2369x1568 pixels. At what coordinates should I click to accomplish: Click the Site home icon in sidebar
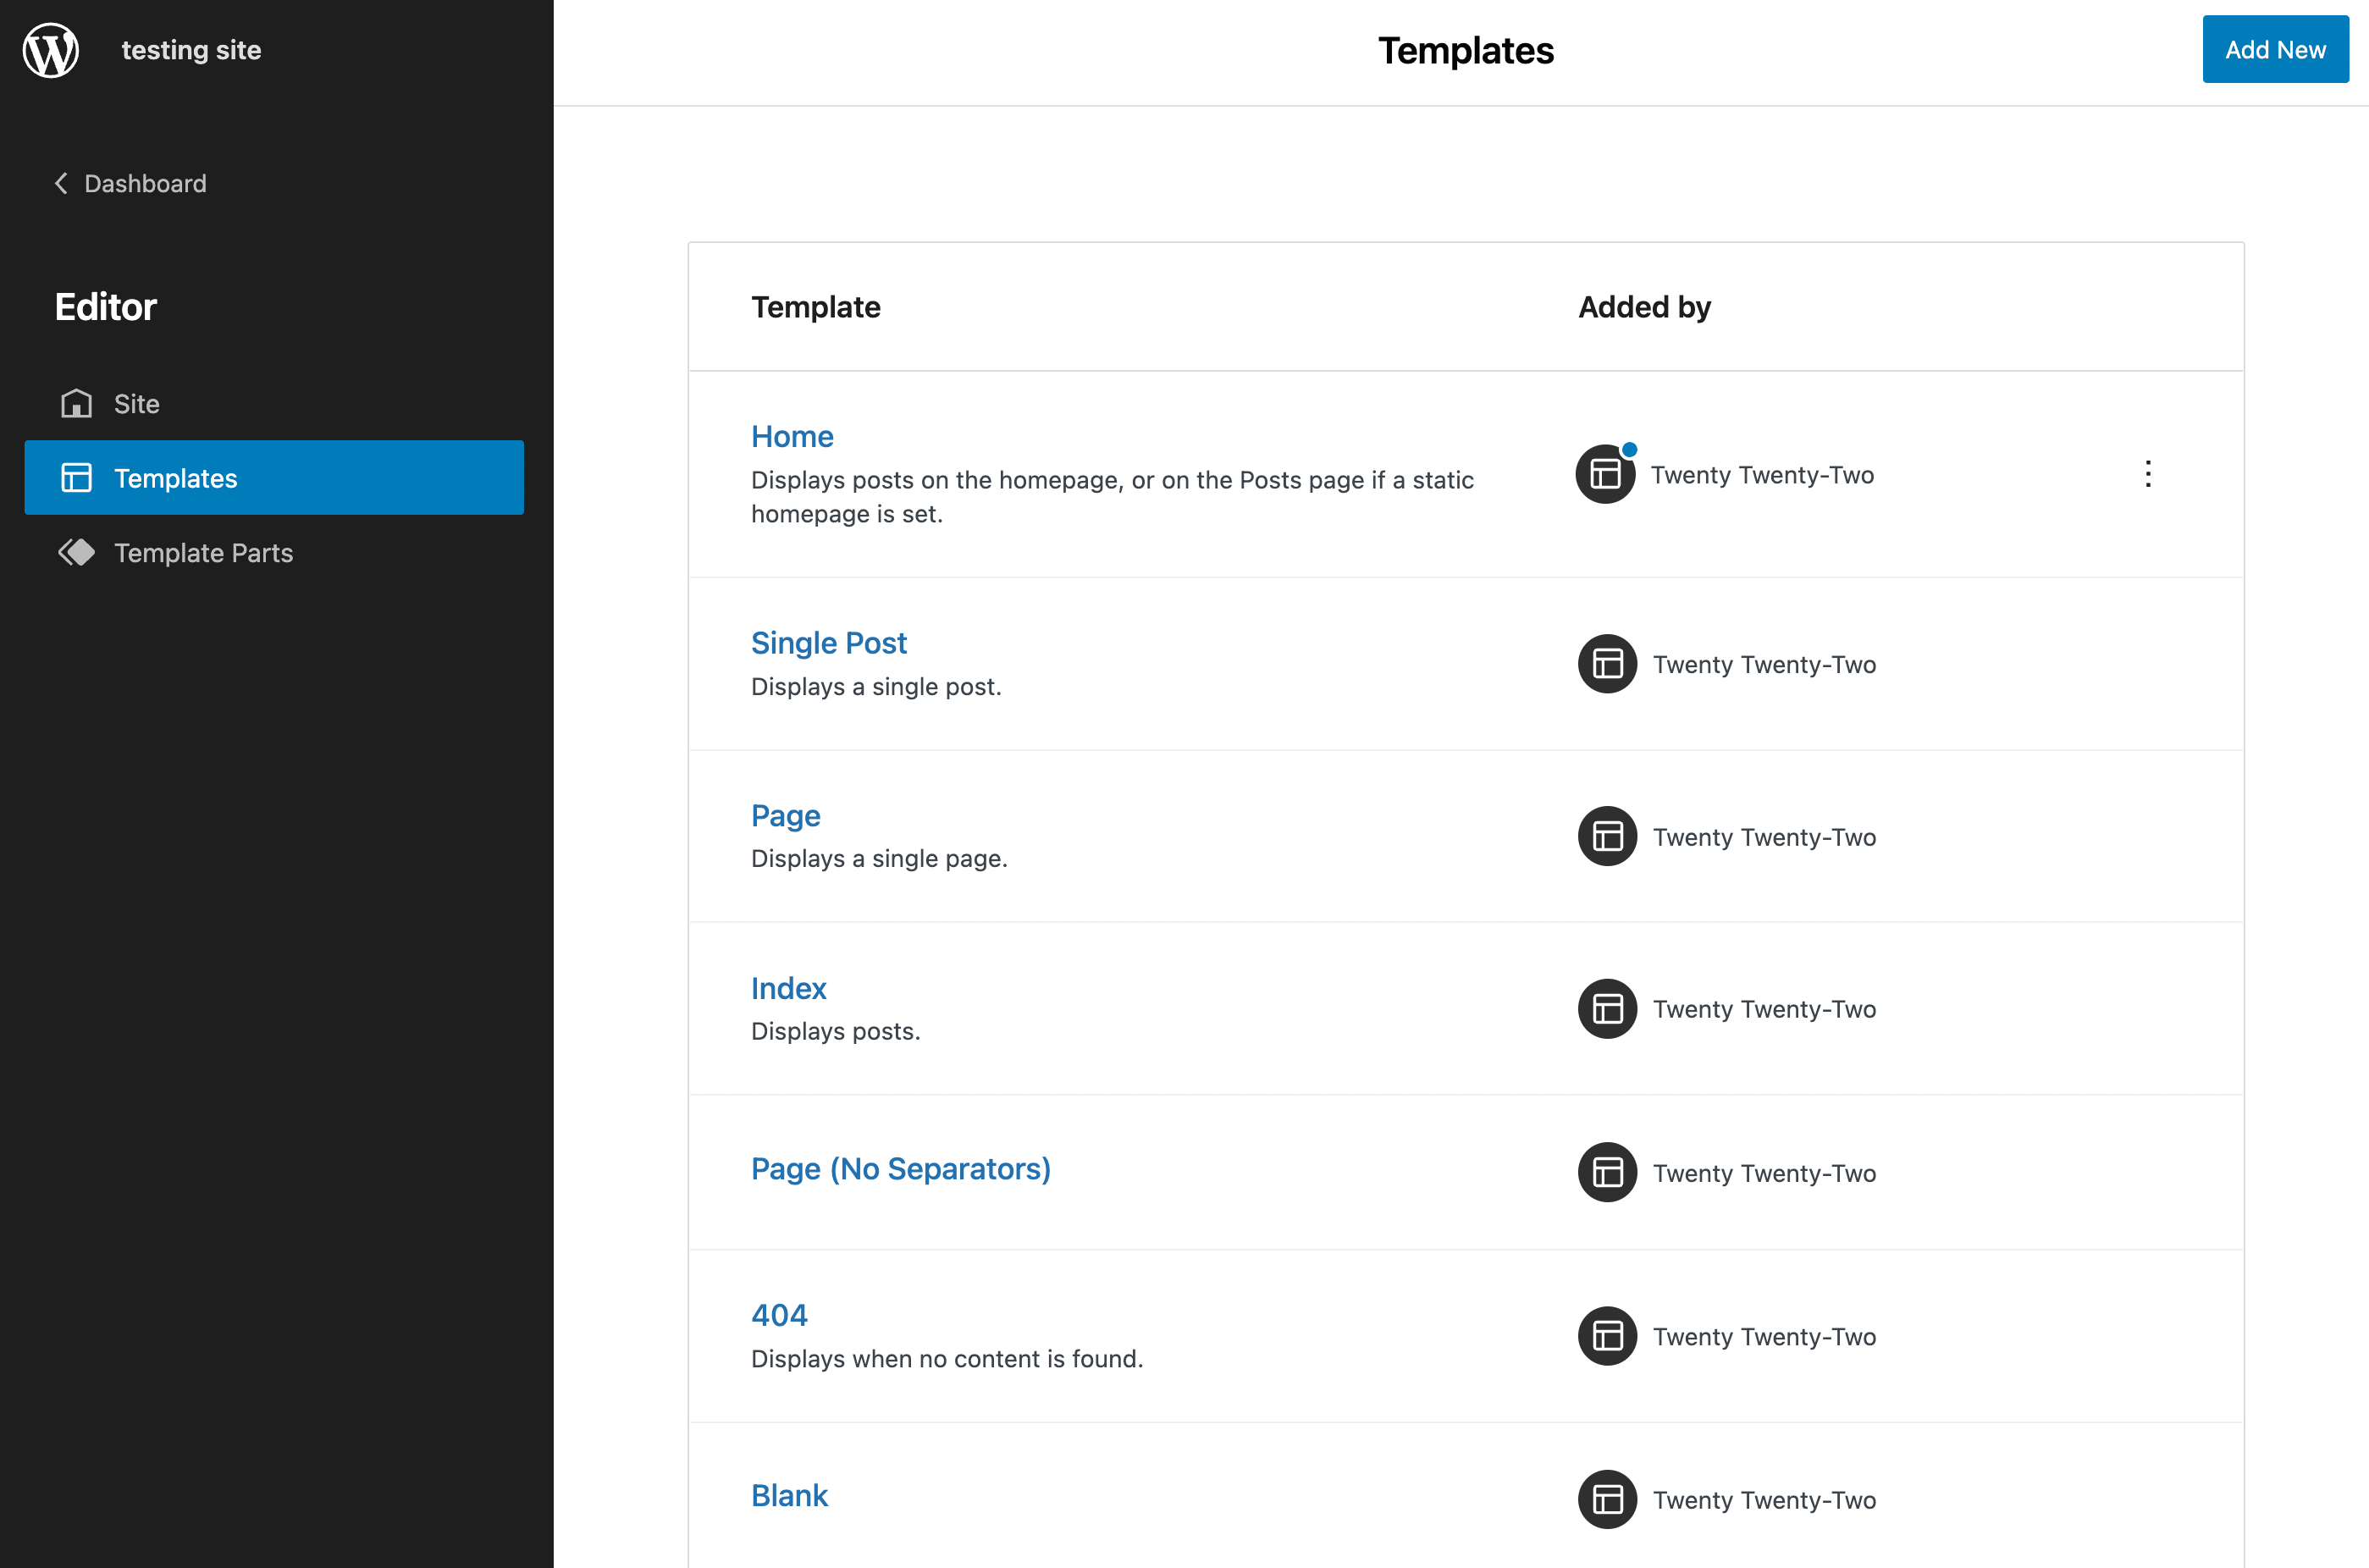[76, 404]
